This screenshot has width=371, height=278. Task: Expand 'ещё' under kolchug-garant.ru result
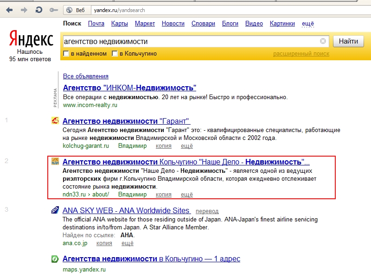point(187,146)
